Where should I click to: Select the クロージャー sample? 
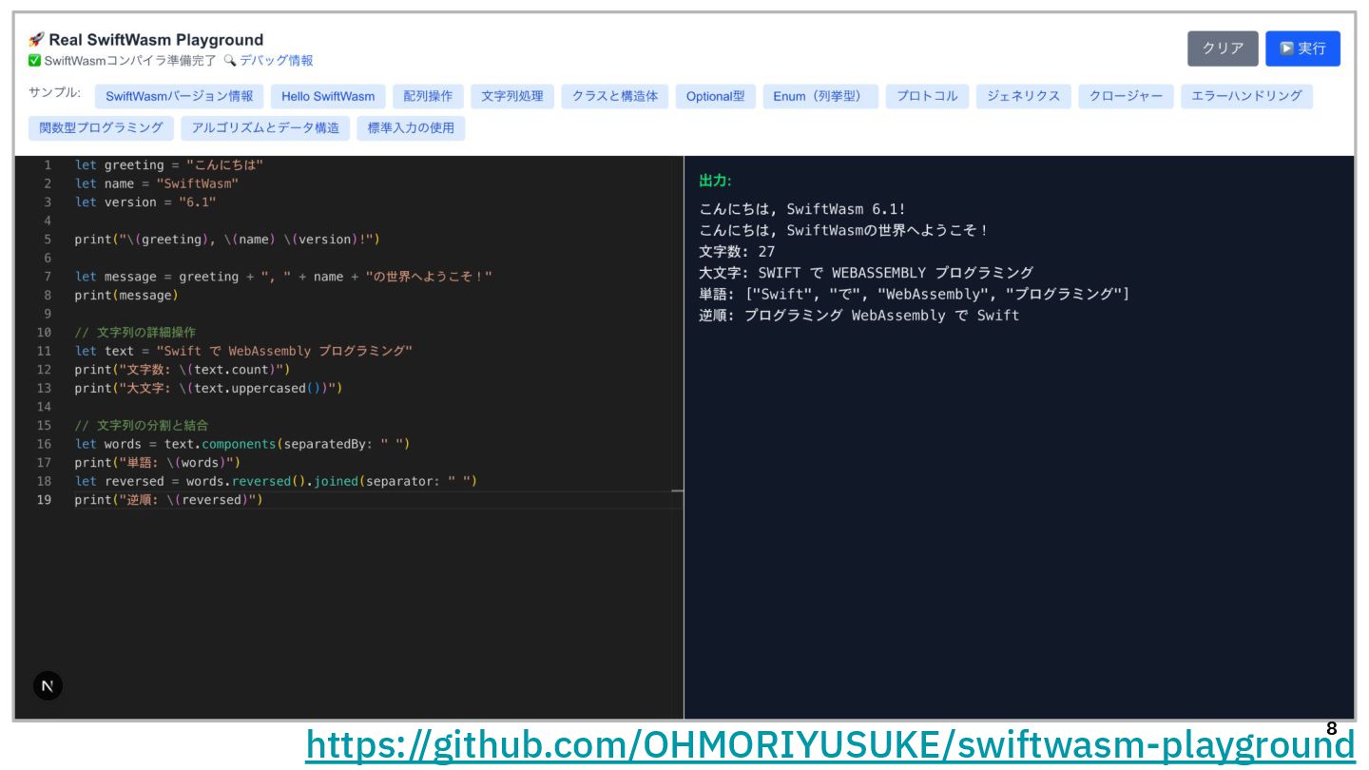1126,96
